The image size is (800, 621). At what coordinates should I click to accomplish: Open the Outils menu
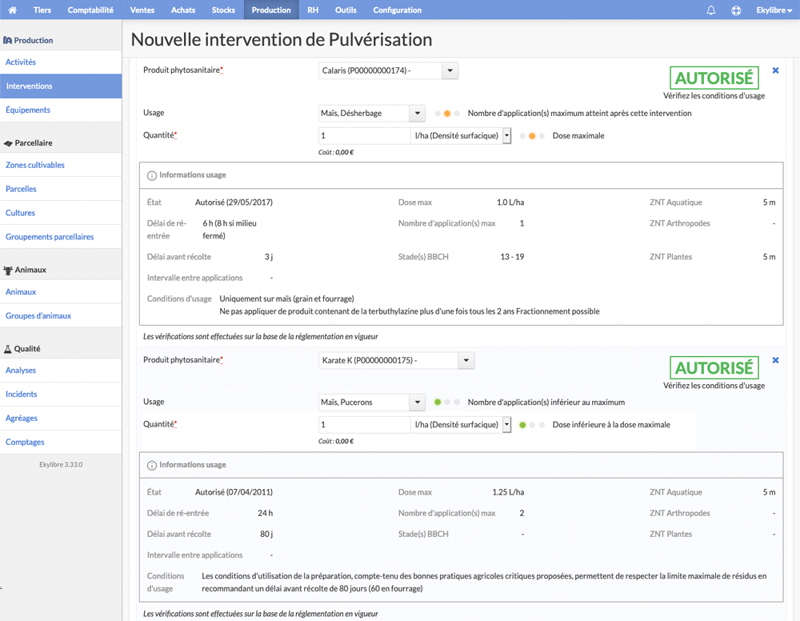[346, 10]
